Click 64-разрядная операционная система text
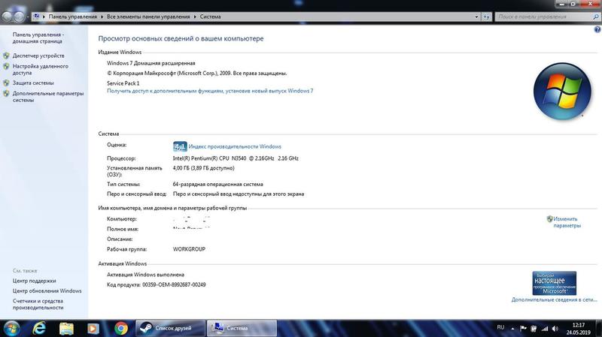Image resolution: width=602 pixels, height=337 pixels. pyautogui.click(x=217, y=184)
